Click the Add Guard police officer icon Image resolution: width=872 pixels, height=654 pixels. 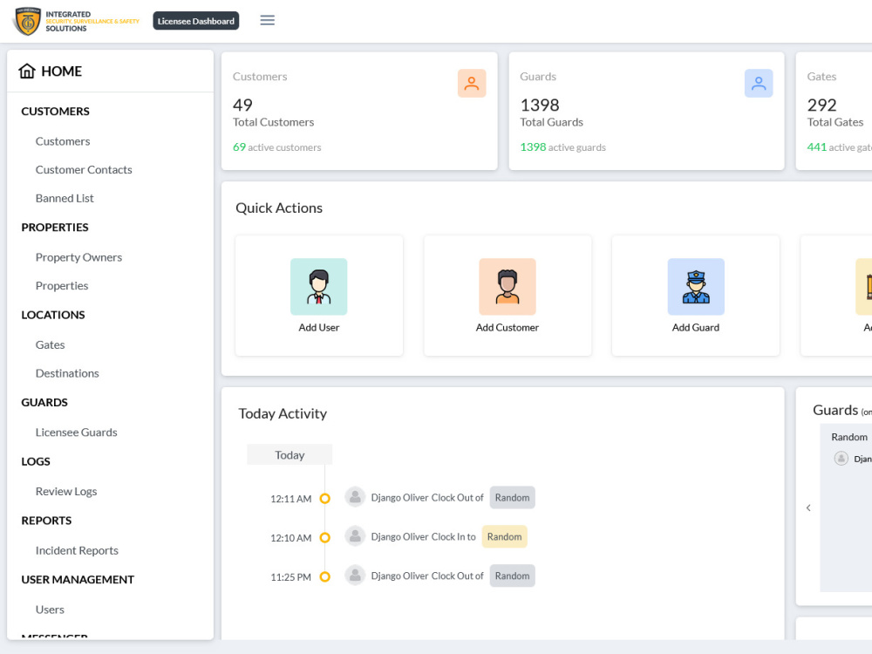[x=696, y=286]
